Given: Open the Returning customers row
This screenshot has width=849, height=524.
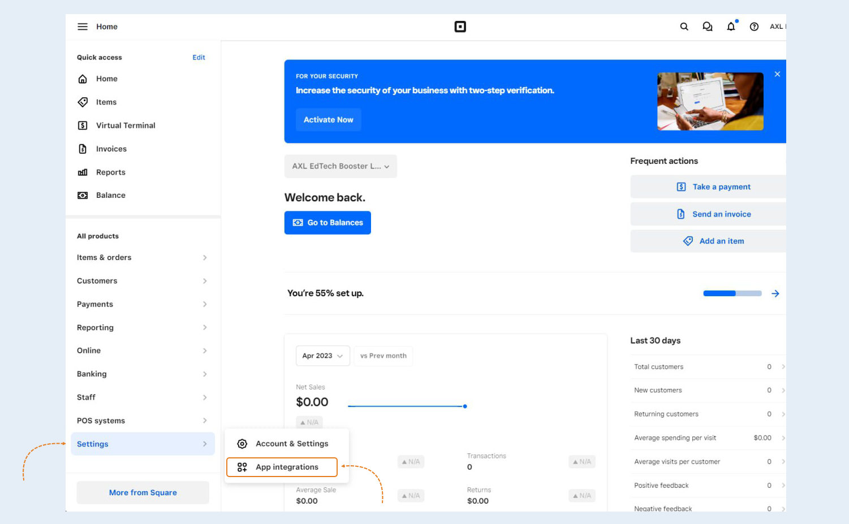Looking at the screenshot, I should (708, 414).
